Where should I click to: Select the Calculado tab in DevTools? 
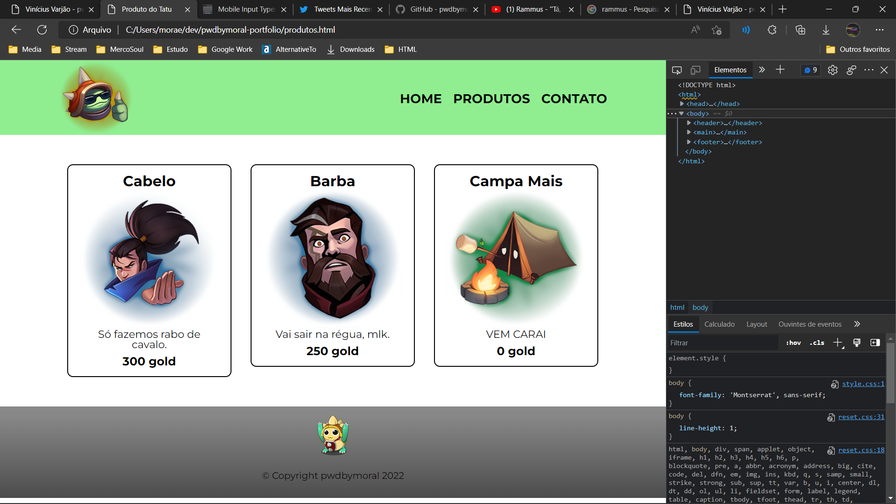720,324
